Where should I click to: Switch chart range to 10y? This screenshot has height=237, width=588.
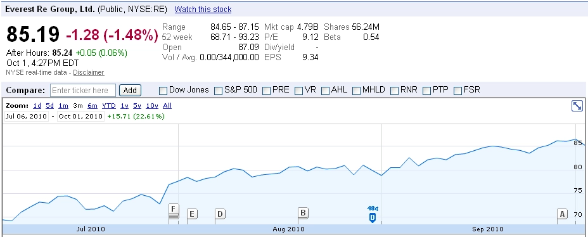tap(152, 106)
